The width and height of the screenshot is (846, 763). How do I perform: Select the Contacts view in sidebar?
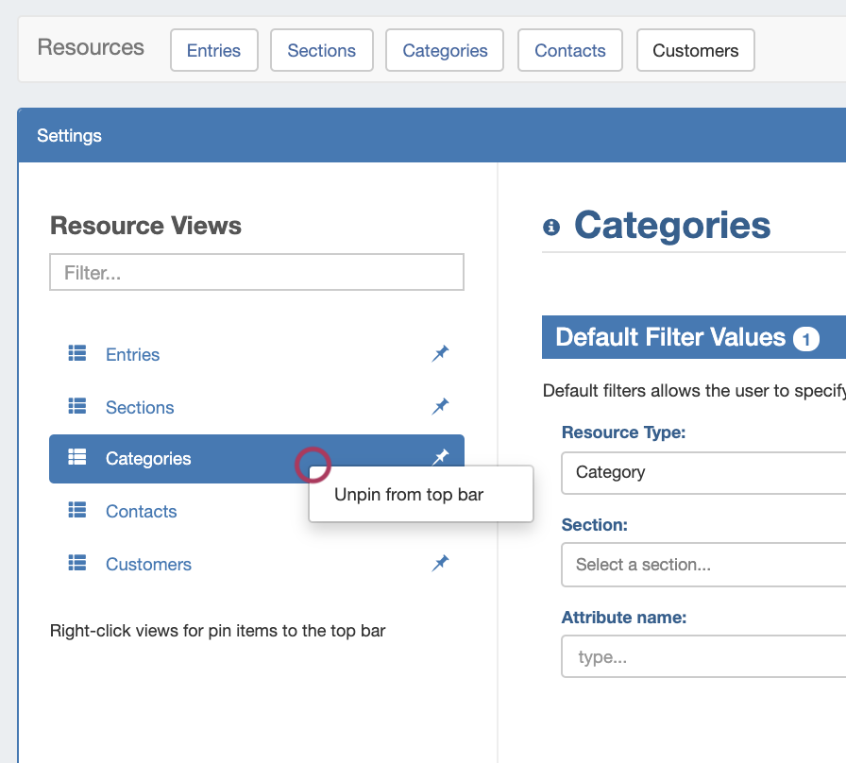(x=142, y=511)
